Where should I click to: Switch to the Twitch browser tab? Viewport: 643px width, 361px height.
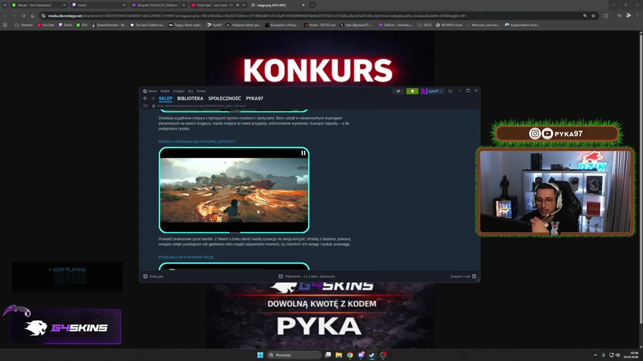tap(98, 5)
